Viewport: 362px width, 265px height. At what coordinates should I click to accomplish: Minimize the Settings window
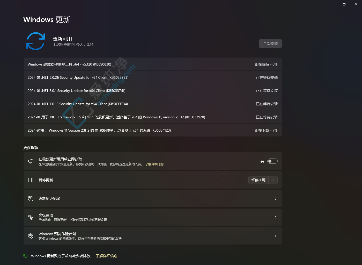pyautogui.click(x=332, y=4)
